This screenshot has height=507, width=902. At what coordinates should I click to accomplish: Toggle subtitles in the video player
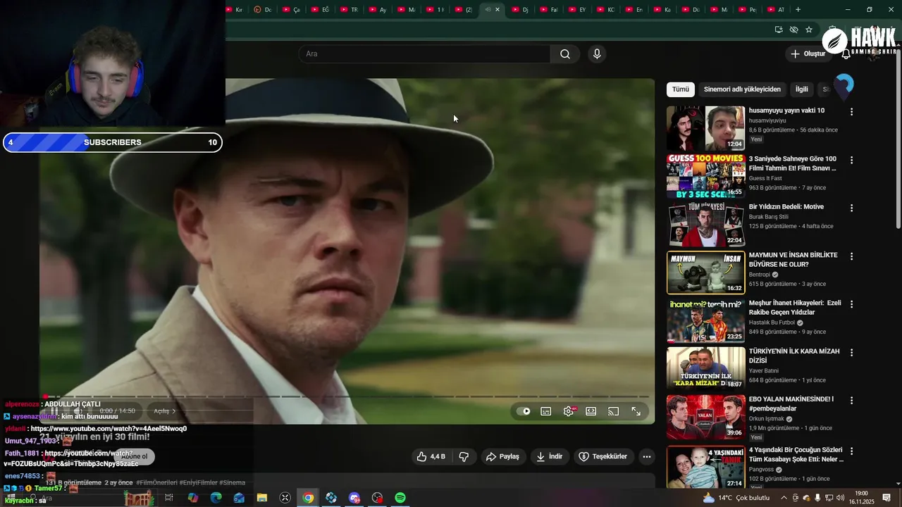tap(546, 411)
